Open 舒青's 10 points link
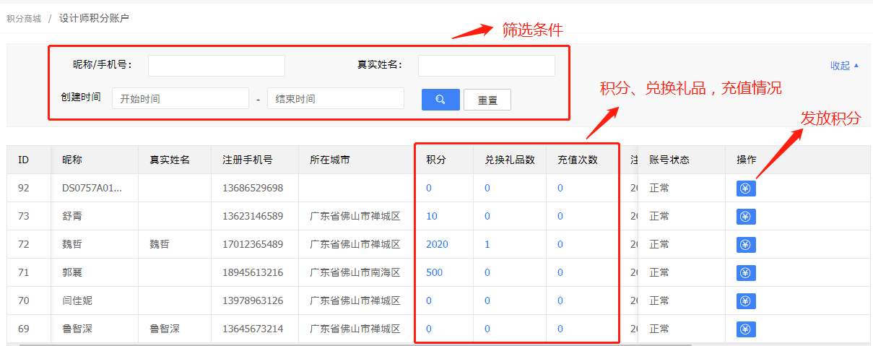 click(x=432, y=217)
